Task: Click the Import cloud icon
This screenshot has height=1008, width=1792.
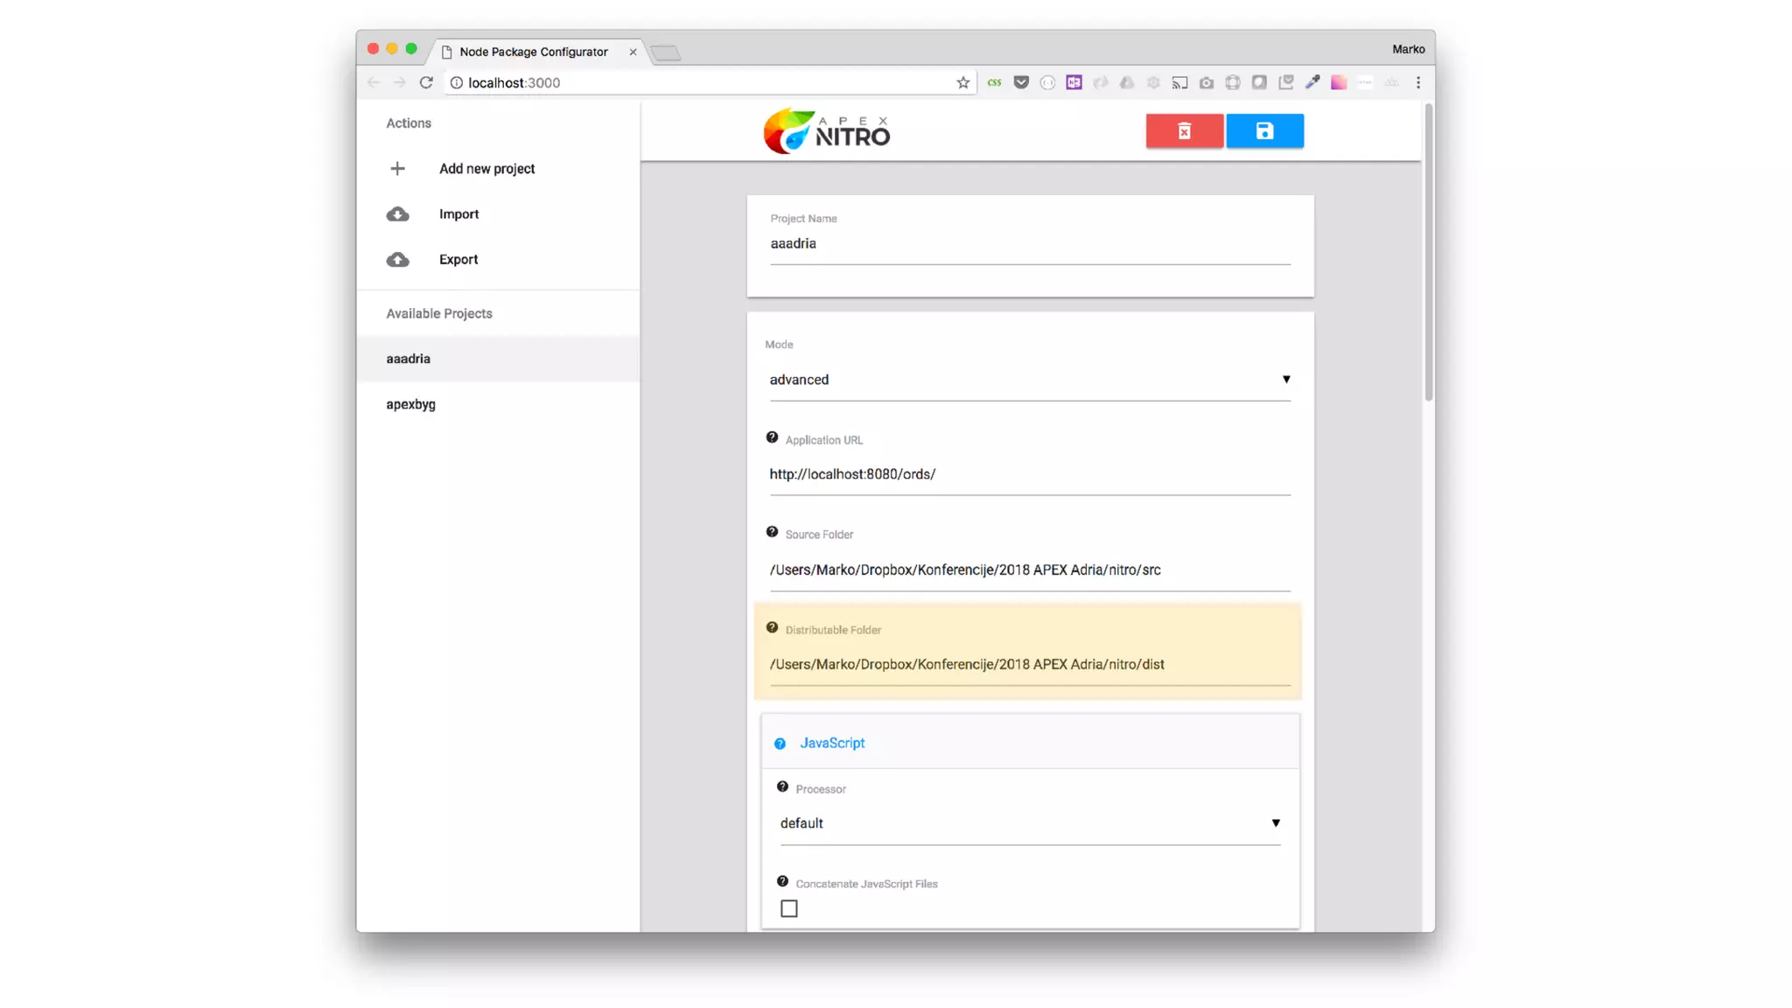Action: pos(397,214)
